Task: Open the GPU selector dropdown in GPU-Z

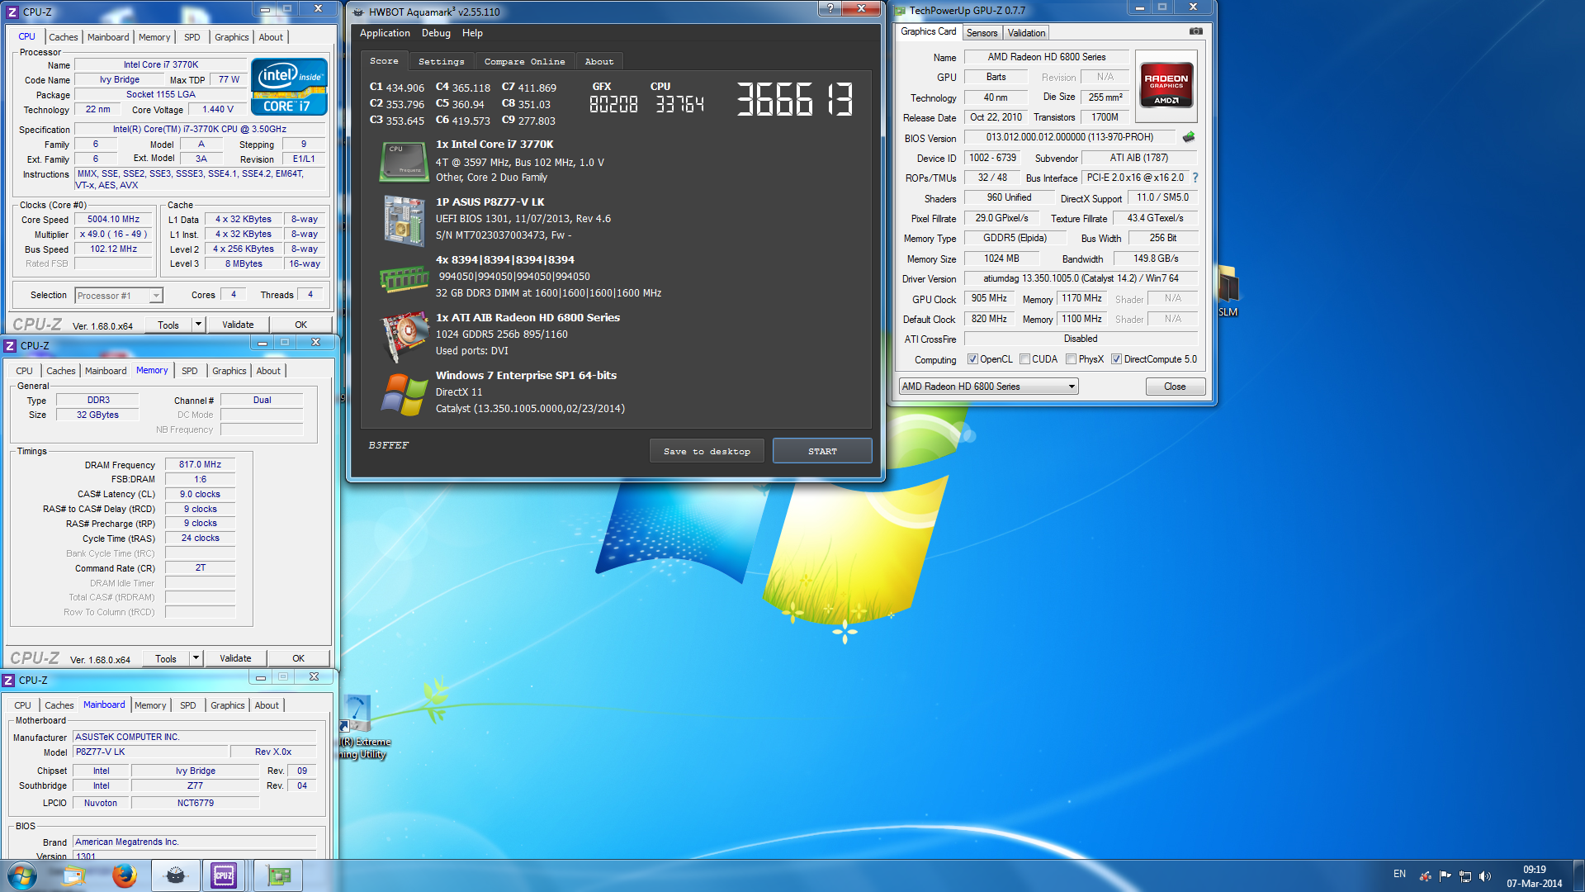Action: point(988,387)
